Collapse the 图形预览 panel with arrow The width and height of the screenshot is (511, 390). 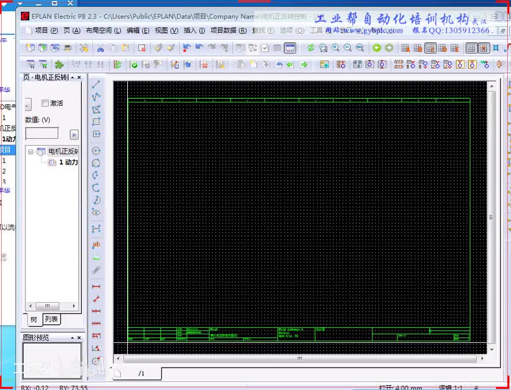click(73, 337)
